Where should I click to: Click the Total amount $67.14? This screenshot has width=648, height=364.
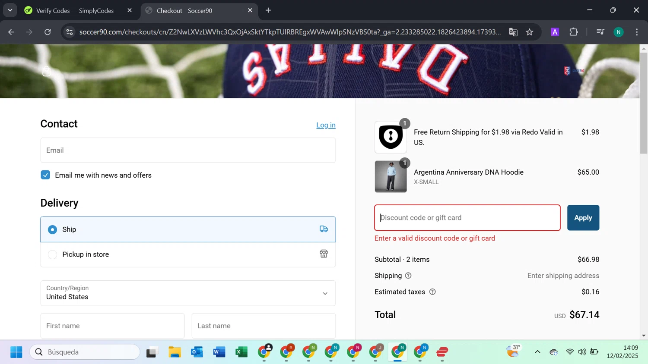coord(584,315)
